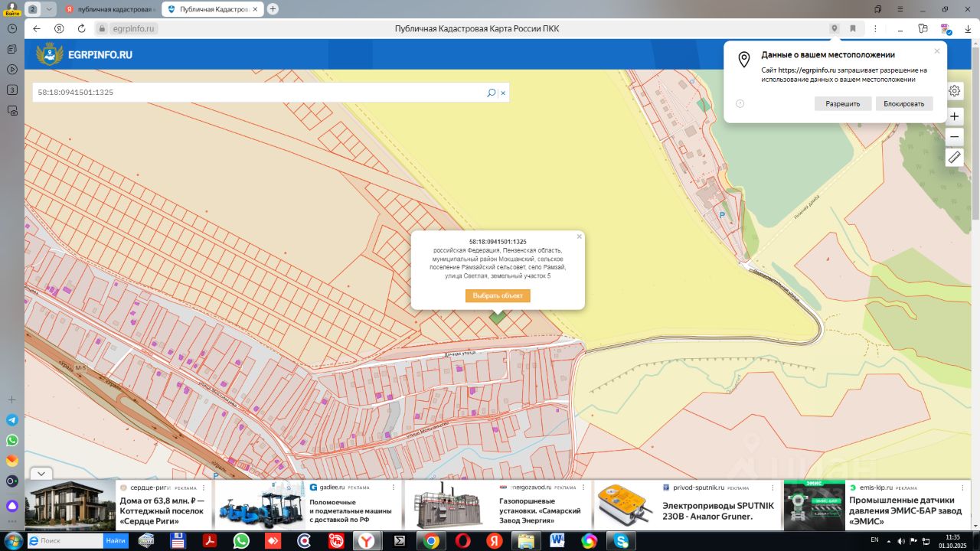Click the search magnifier icon

click(x=491, y=93)
